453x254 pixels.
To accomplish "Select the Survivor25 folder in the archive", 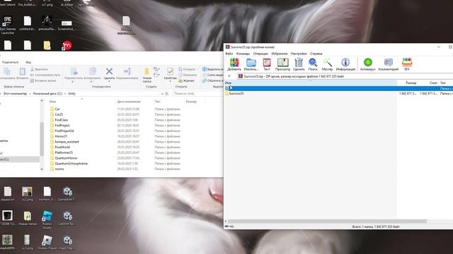I will pos(236,94).
